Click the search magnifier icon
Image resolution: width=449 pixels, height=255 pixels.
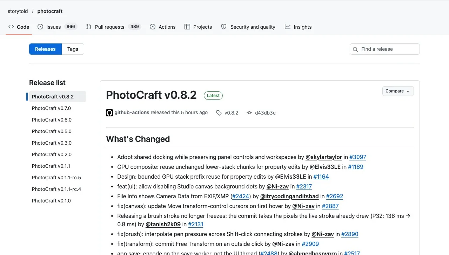355,49
